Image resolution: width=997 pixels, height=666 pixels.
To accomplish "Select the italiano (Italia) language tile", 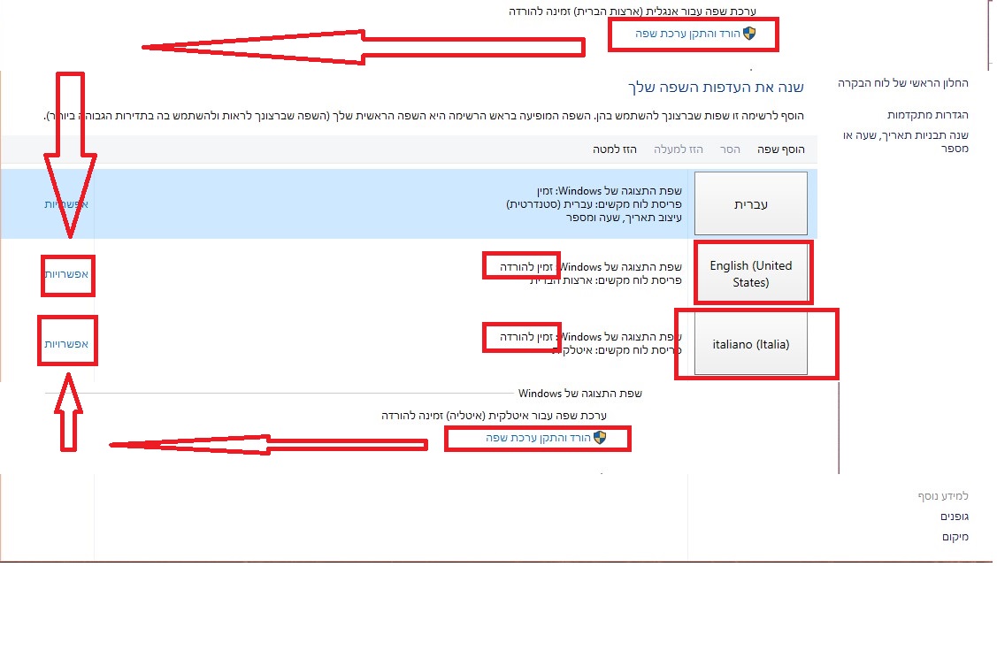I will pos(751,344).
